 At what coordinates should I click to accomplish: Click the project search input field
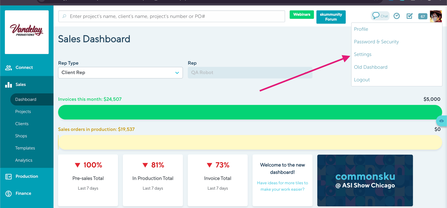click(172, 16)
